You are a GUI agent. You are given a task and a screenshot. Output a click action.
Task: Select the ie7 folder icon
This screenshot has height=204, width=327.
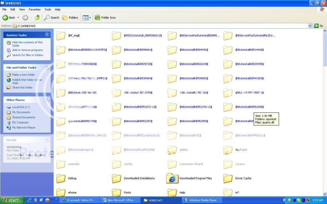[x=228, y=192]
